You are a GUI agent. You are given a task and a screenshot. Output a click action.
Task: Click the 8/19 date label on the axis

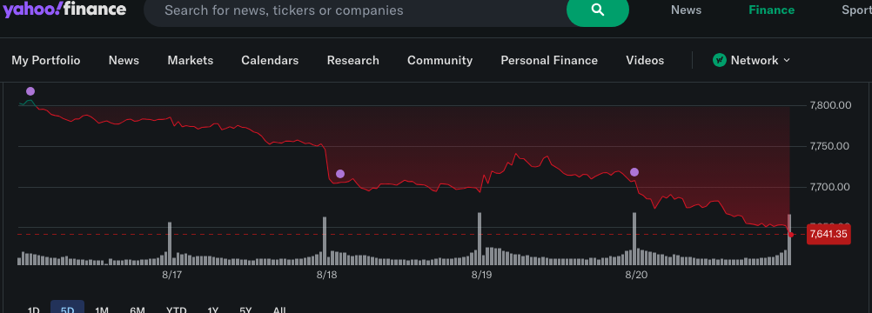click(x=481, y=275)
